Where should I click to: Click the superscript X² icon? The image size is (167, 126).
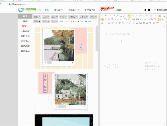click(160, 16)
